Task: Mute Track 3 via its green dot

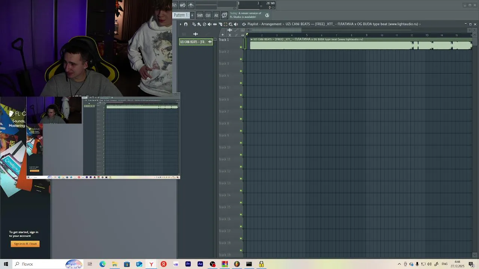Action: pos(241,71)
